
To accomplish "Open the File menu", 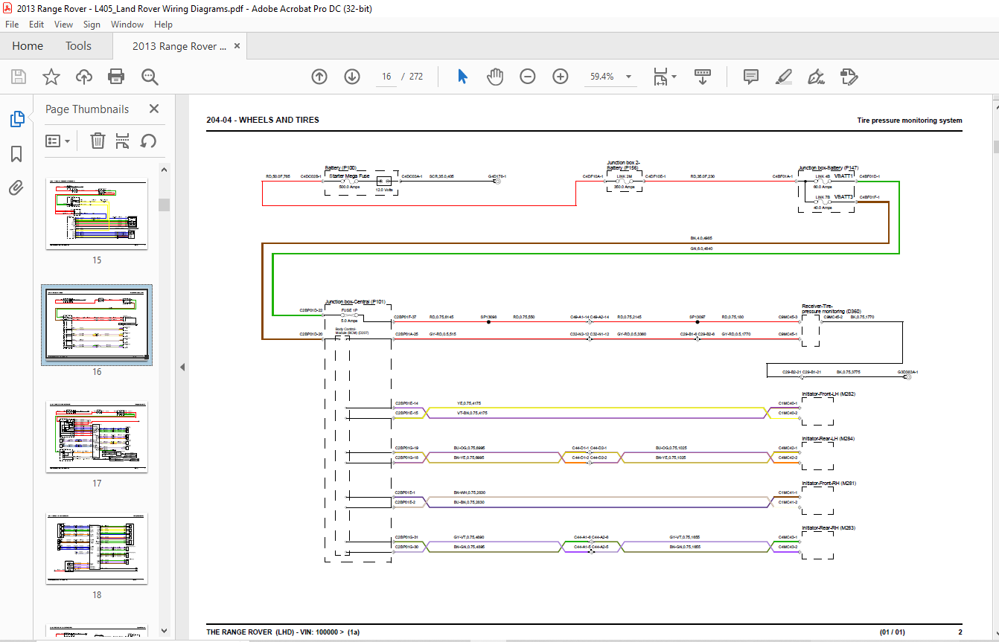I will point(12,25).
